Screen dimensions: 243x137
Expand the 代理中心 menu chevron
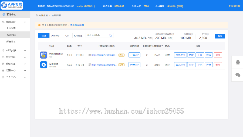click(x=25, y=71)
